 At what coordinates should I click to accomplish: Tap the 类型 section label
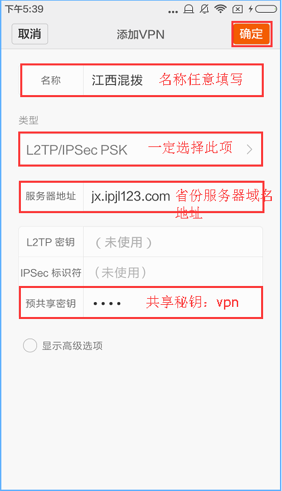28,120
